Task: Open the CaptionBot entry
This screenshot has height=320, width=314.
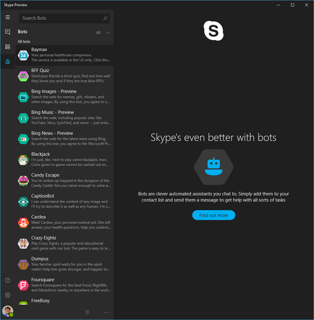Action: 65,201
